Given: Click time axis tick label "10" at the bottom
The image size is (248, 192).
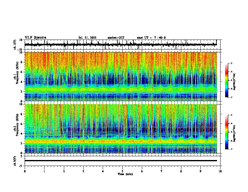Looking at the screenshot, I should 220,171.
